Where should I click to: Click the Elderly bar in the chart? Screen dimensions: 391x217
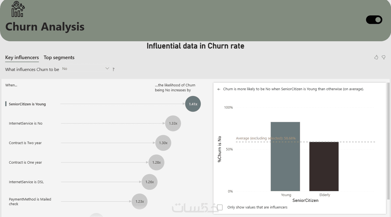point(324,166)
